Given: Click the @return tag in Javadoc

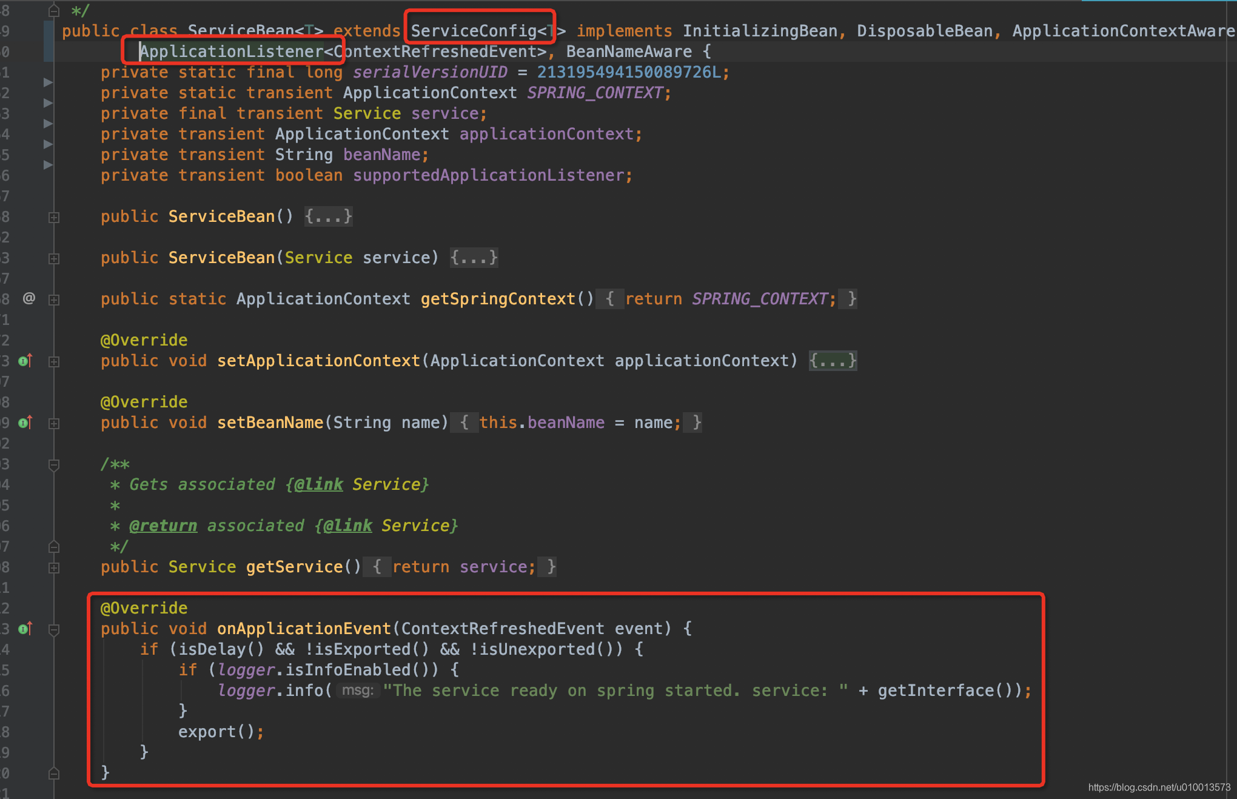Looking at the screenshot, I should 163,526.
